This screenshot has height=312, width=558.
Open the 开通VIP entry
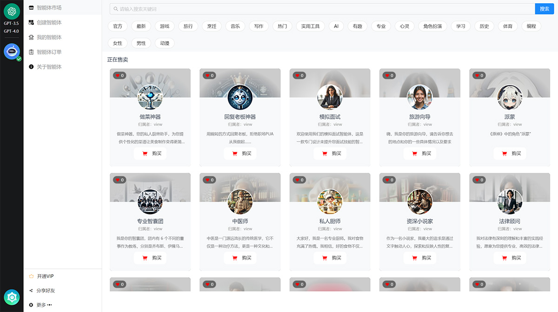[45, 276]
